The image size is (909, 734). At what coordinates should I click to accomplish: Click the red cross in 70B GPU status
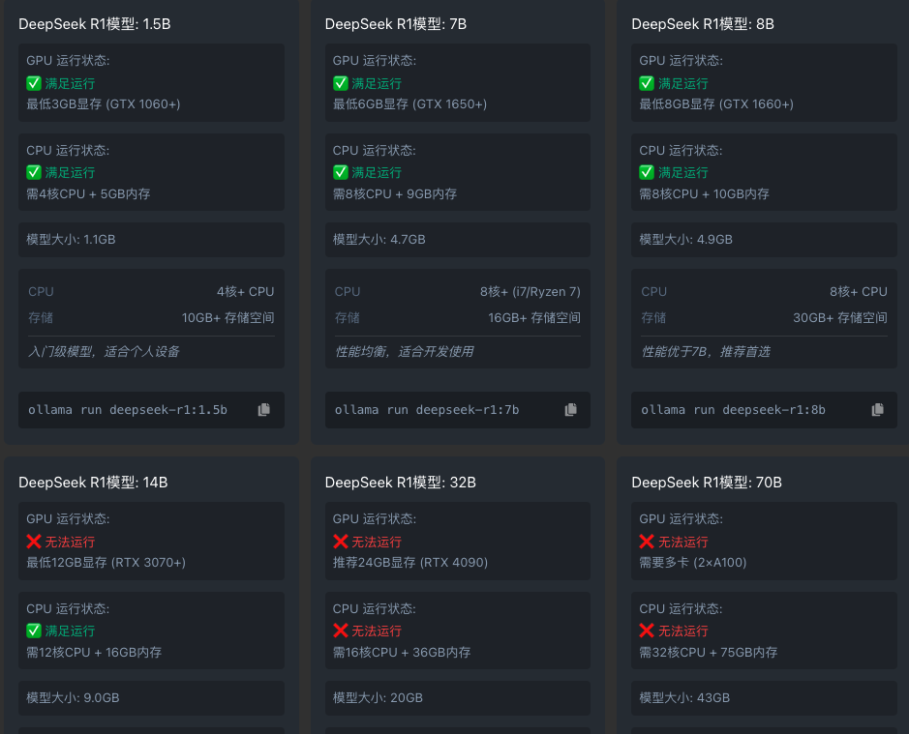(x=647, y=542)
